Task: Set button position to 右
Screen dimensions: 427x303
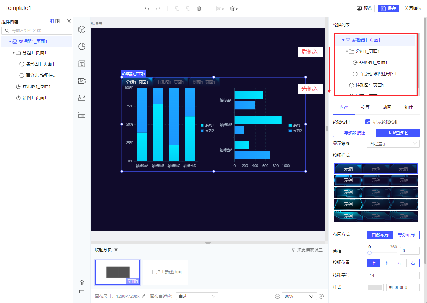Action: pyautogui.click(x=413, y=263)
